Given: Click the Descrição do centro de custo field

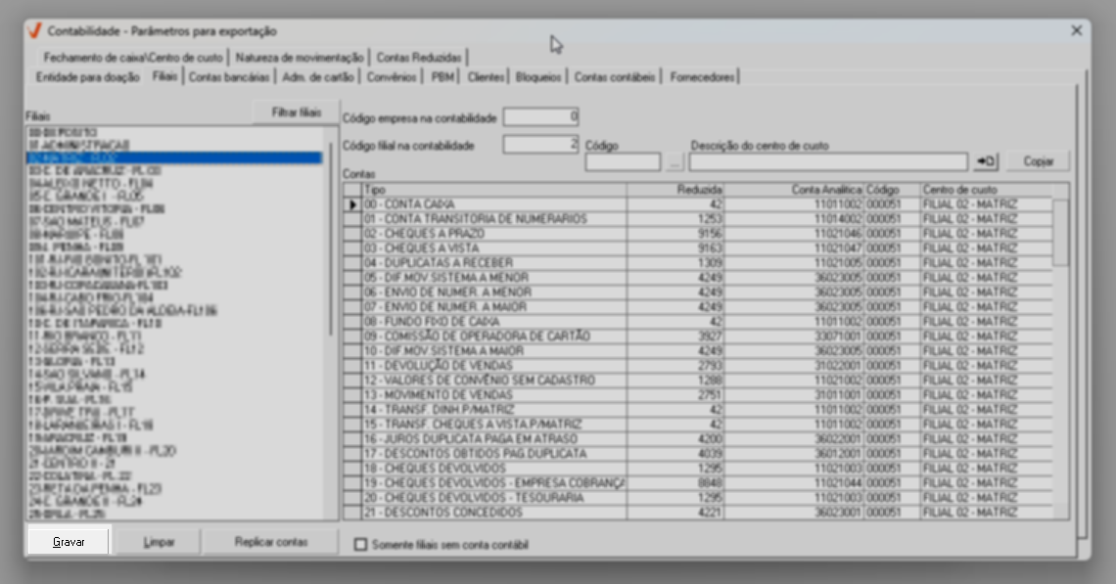Looking at the screenshot, I should coord(828,162).
